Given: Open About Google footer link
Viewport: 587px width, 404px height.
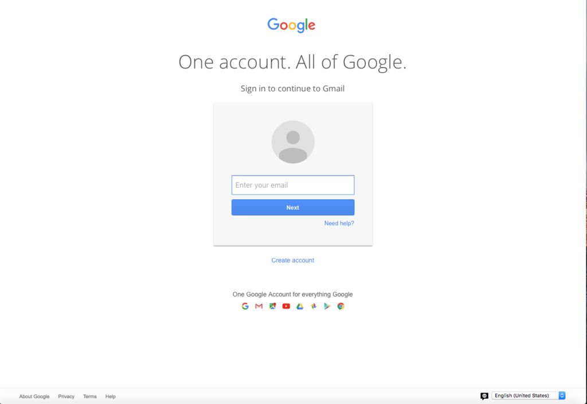Looking at the screenshot, I should 34,397.
